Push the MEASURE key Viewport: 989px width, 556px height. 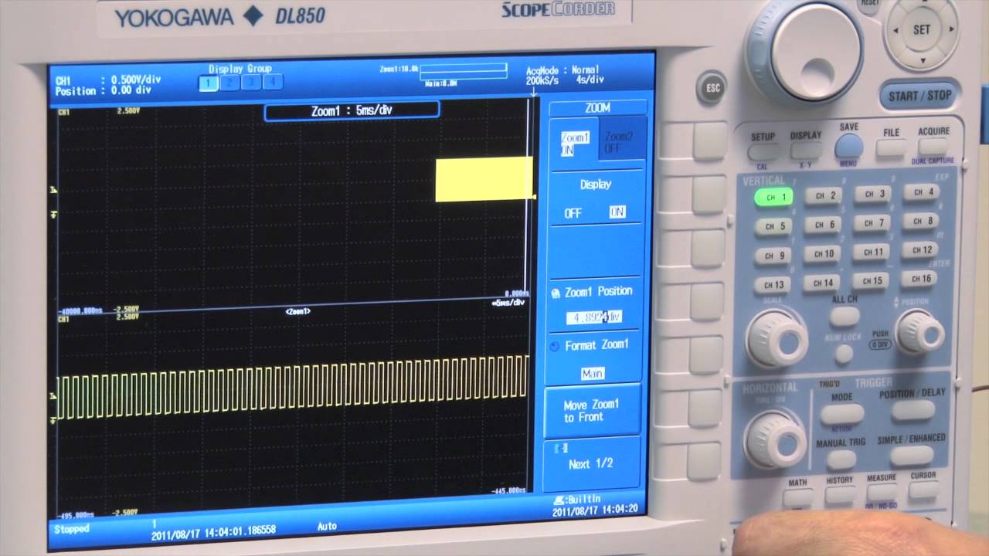(x=882, y=493)
